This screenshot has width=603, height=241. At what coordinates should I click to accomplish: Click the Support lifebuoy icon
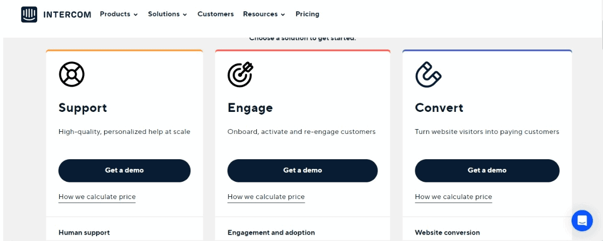point(72,74)
